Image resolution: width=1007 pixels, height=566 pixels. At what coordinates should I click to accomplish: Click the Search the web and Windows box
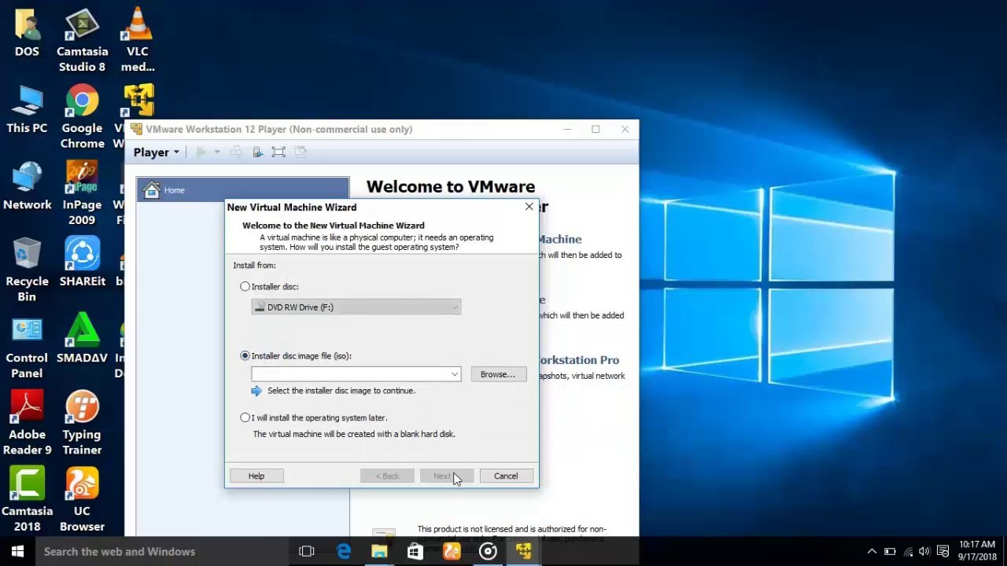[161, 551]
